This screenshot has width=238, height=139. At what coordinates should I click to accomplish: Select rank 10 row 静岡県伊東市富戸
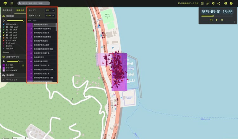click(x=42, y=61)
